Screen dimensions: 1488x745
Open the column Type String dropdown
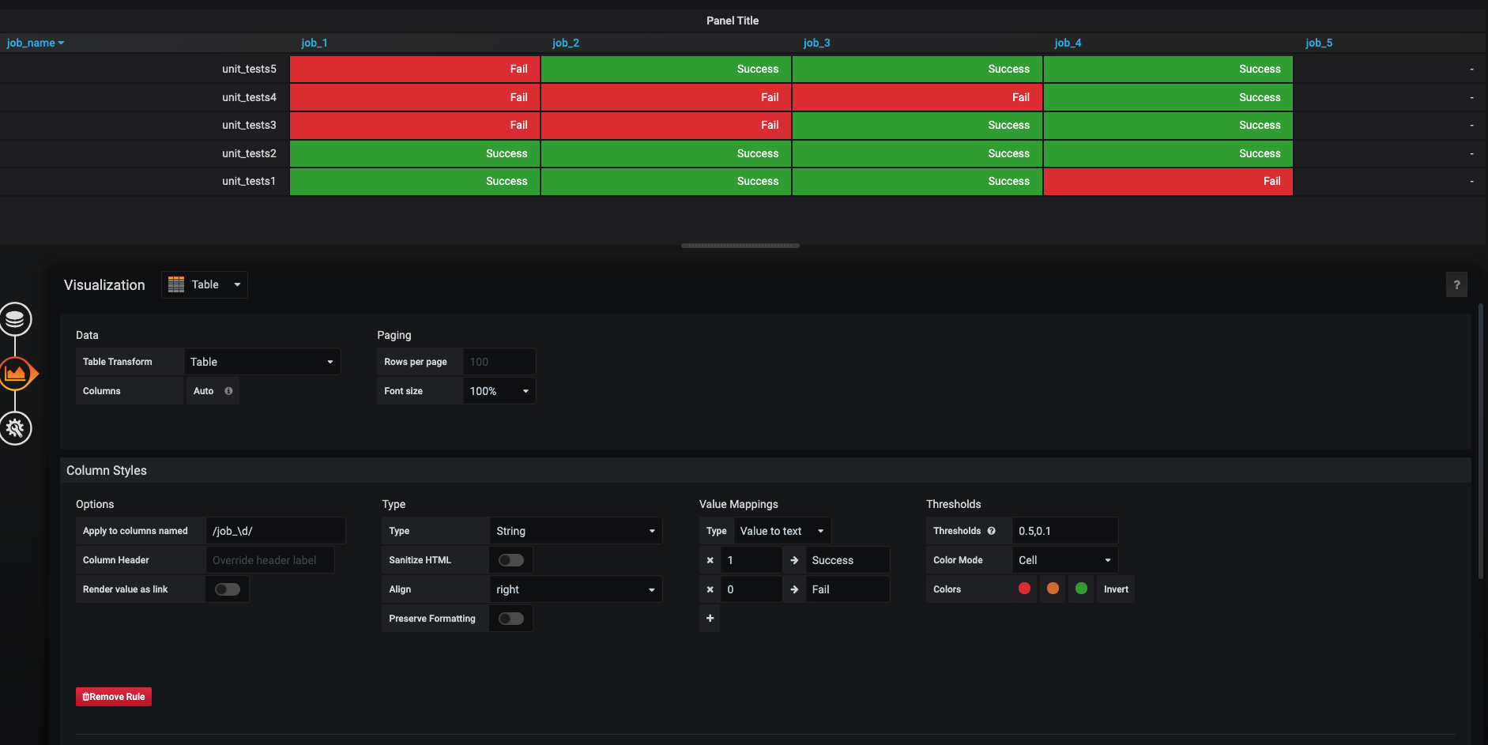pos(576,531)
